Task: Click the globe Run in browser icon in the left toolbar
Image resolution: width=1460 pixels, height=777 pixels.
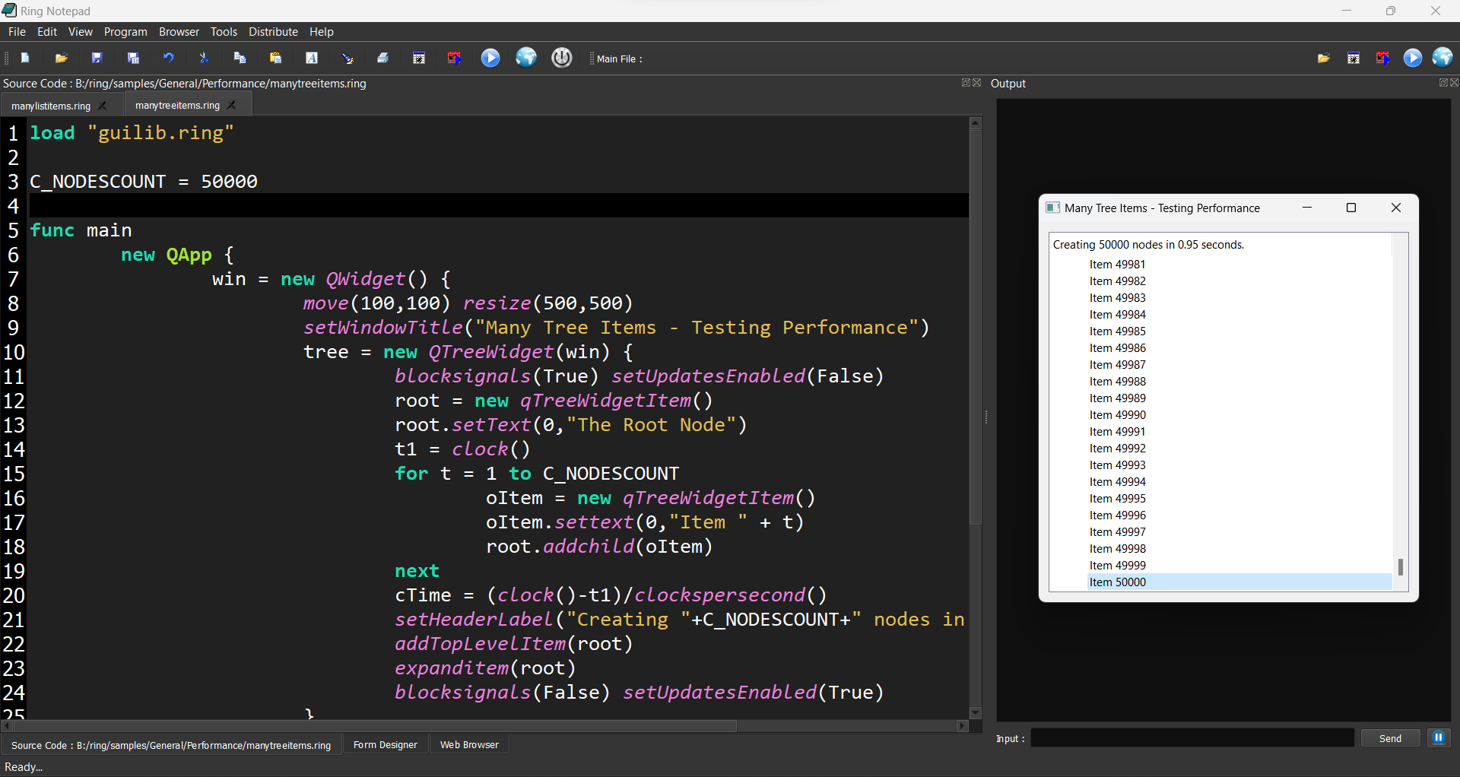Action: click(x=526, y=58)
